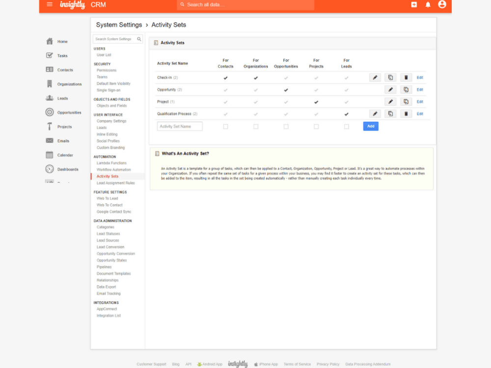Viewport: 491px width, 368px height.
Task: Click System Settings breadcrumb link
Action: coord(119,25)
